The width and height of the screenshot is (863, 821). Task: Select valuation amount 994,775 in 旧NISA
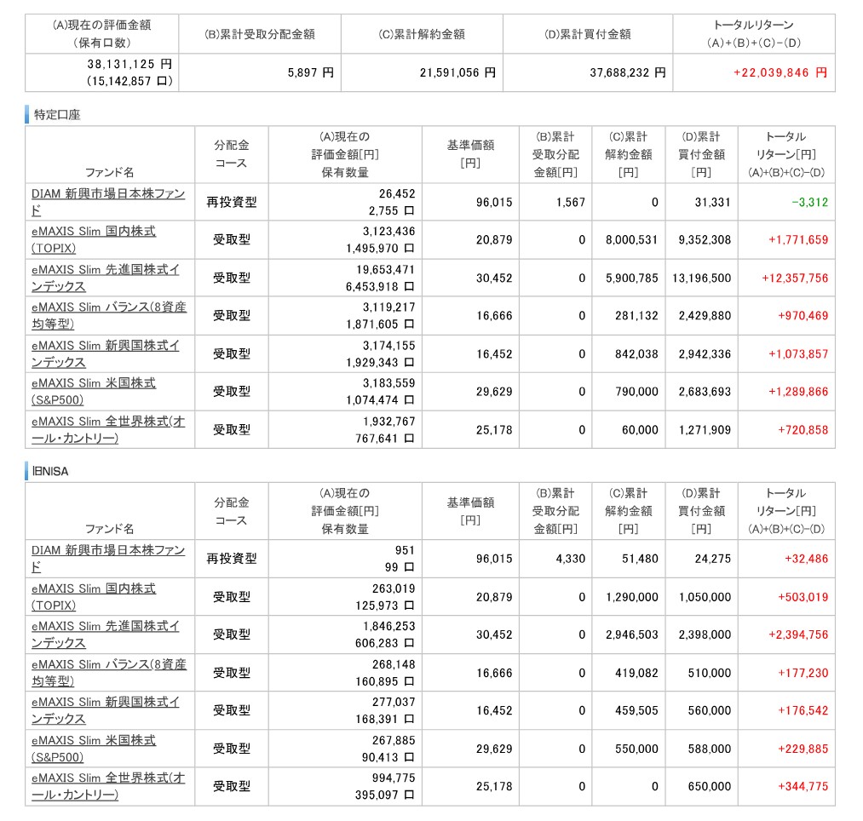[394, 778]
